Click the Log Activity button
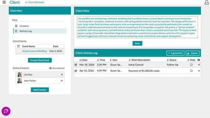Viewport: 210px width, 118px height. pyautogui.click(x=175, y=53)
